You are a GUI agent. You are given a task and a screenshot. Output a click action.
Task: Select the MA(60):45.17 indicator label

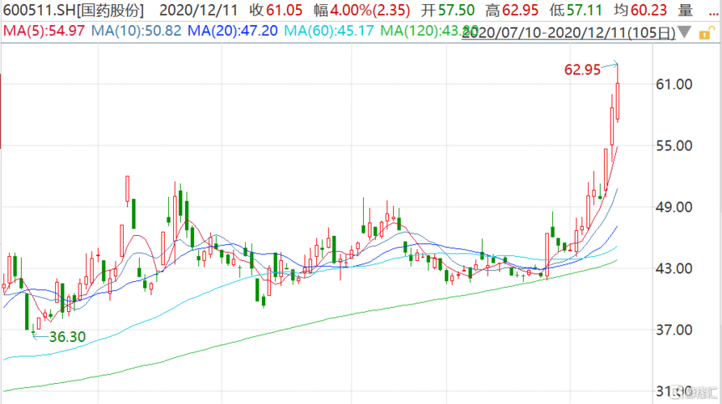(x=329, y=31)
